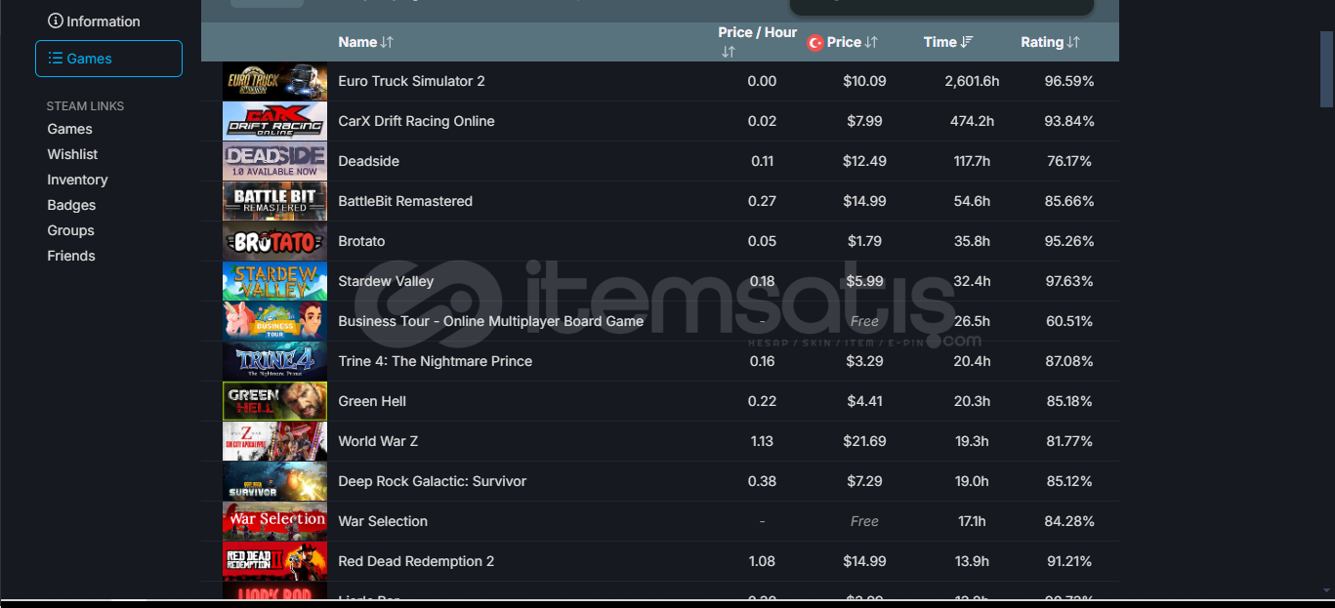This screenshot has height=608, width=1335.
Task: Click the 96.59% rating cell
Action: [x=1069, y=81]
